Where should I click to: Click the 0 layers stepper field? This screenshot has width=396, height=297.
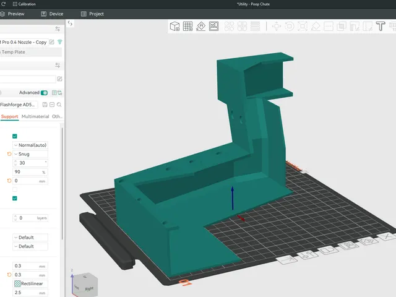point(30,218)
